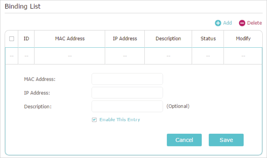Click the Modify column header
The width and height of the screenshot is (267, 158).
pyautogui.click(x=243, y=39)
